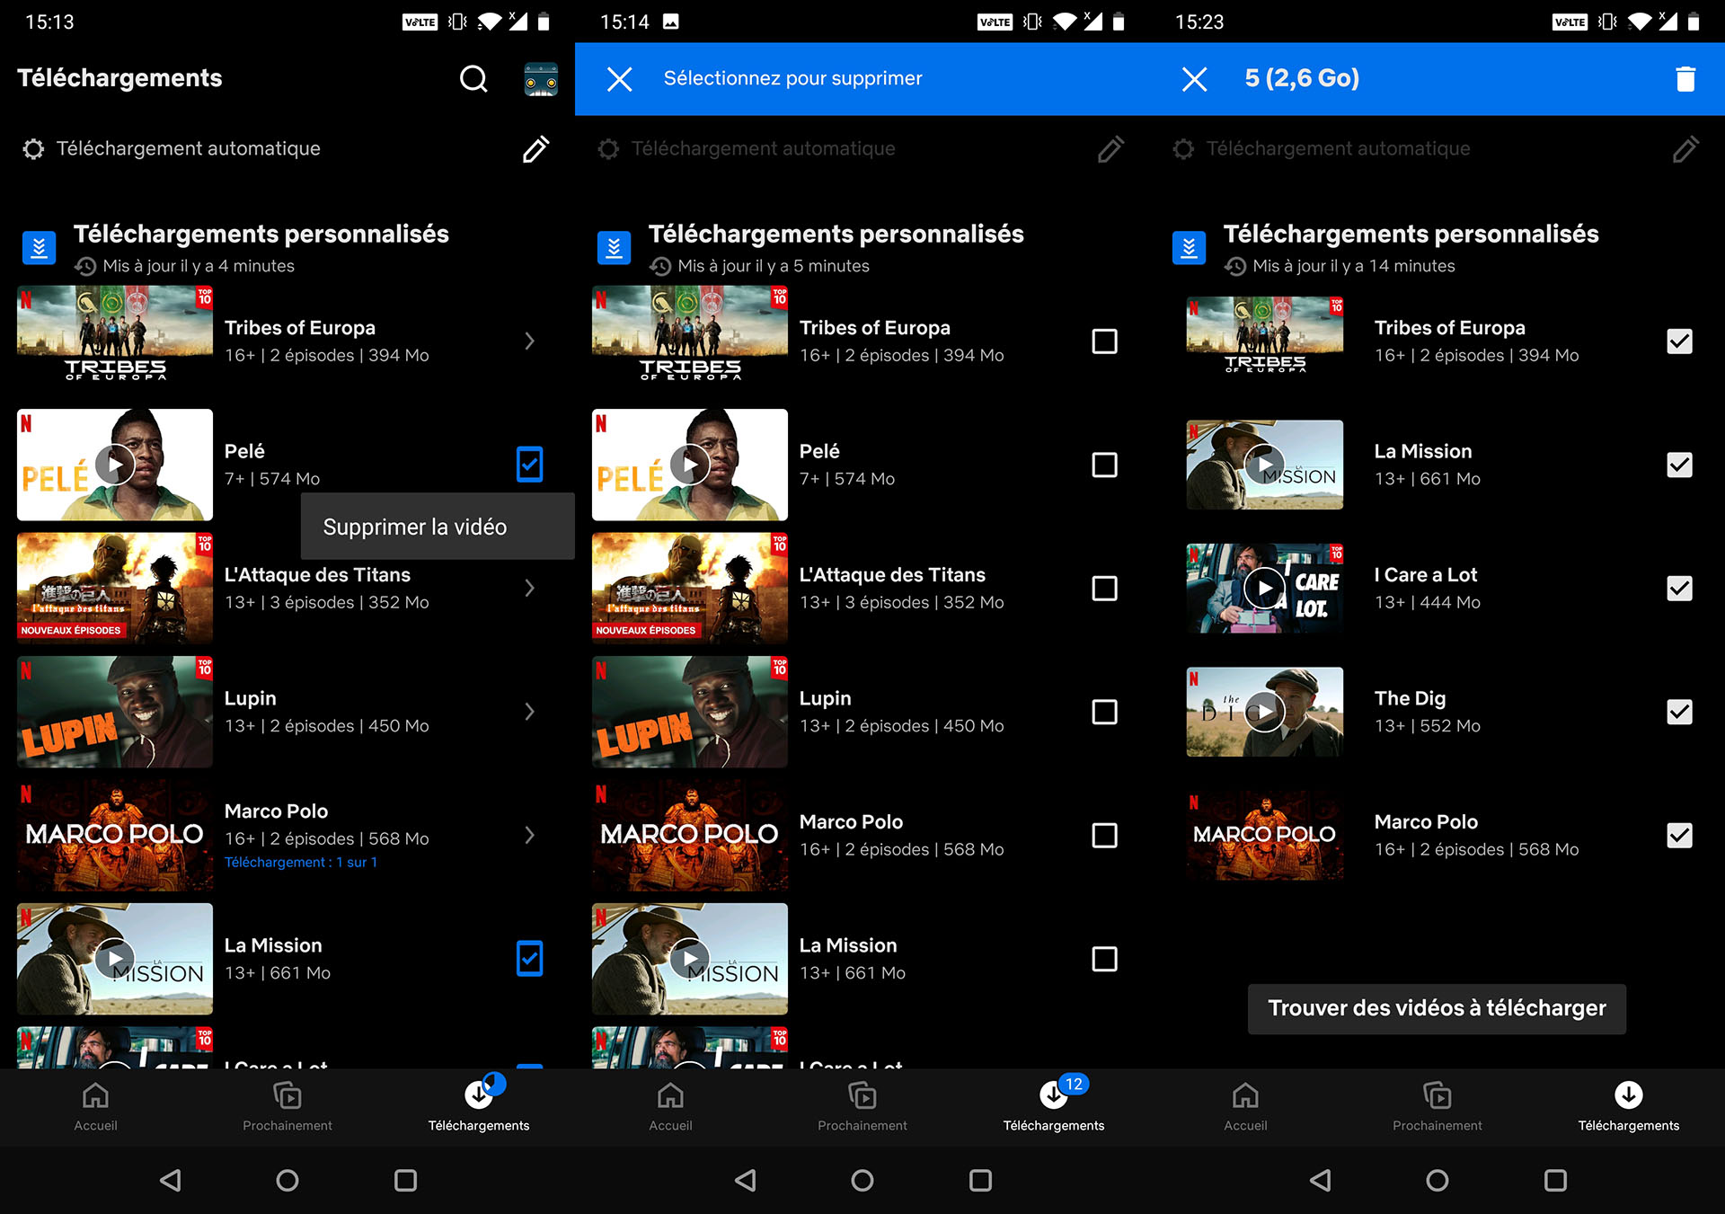Open the profile avatar in first screen

[x=541, y=79]
